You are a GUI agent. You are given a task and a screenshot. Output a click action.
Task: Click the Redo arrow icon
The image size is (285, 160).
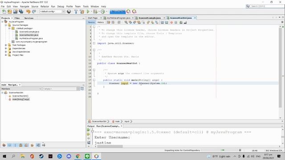pos(34,12)
